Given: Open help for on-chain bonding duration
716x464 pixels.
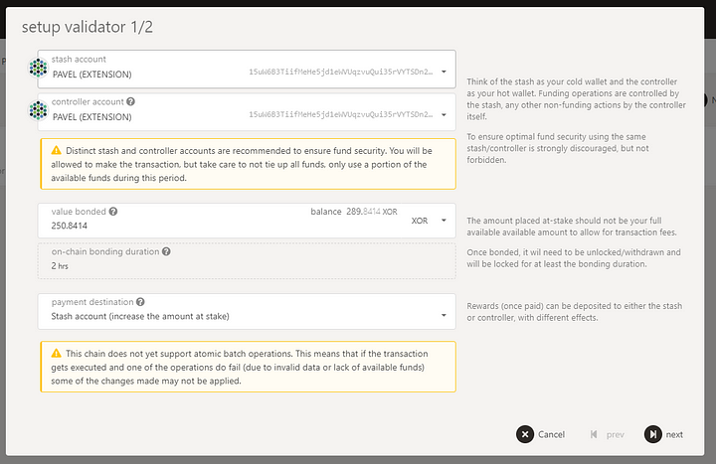Looking at the screenshot, I should pyautogui.click(x=166, y=251).
